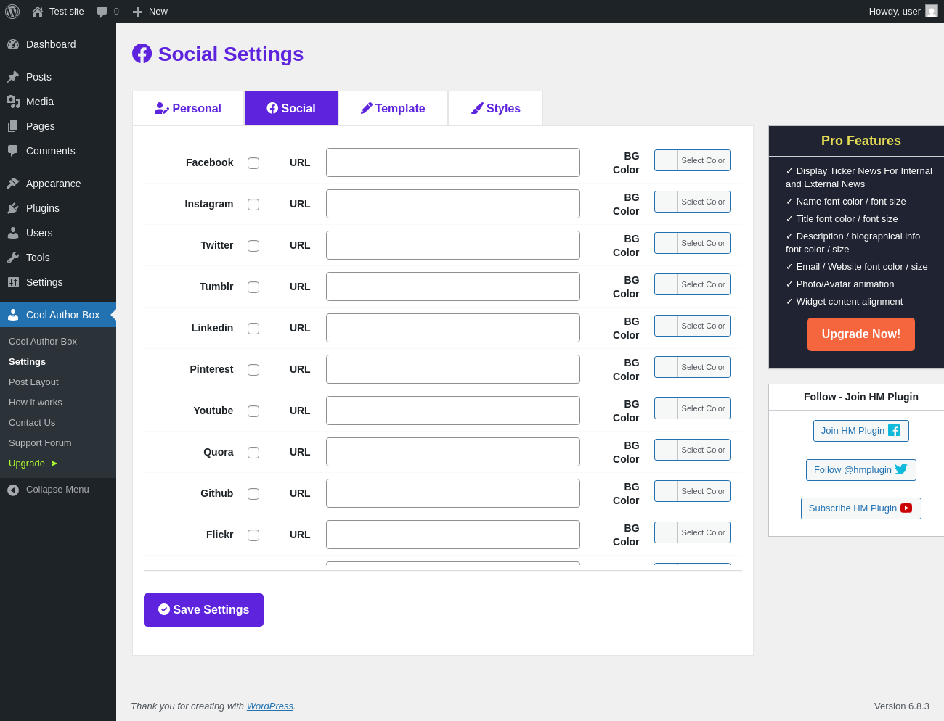Switch to the Styles tab
The height and width of the screenshot is (721, 944).
click(x=496, y=108)
